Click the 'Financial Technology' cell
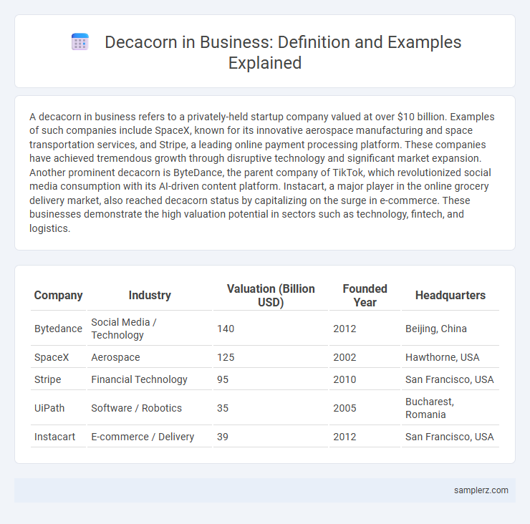 (x=150, y=379)
